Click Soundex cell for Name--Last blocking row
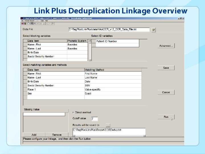The height and width of the screenshot is (154, 205). pos(77,48)
